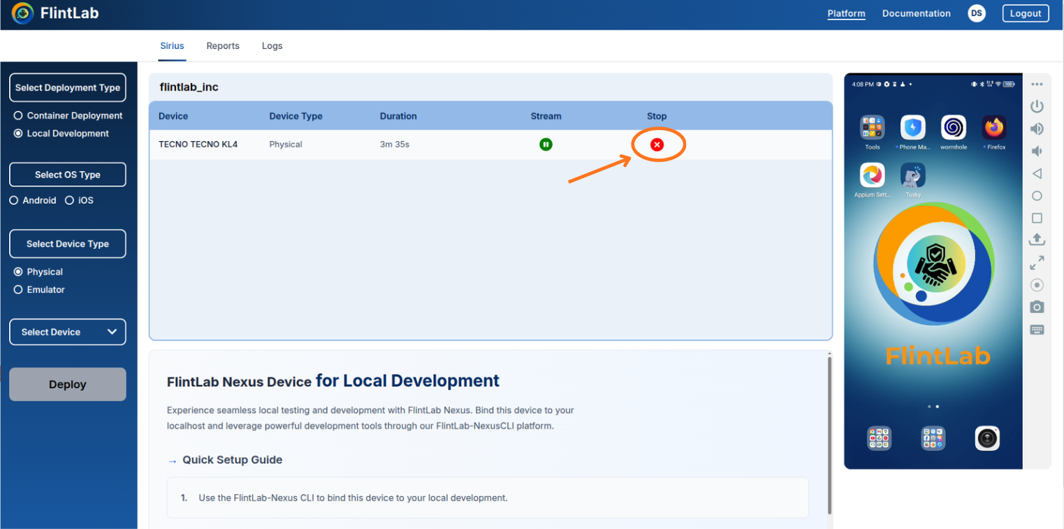Image resolution: width=1064 pixels, height=529 pixels.
Task: Select the Local Development radio option
Action: pyautogui.click(x=19, y=133)
